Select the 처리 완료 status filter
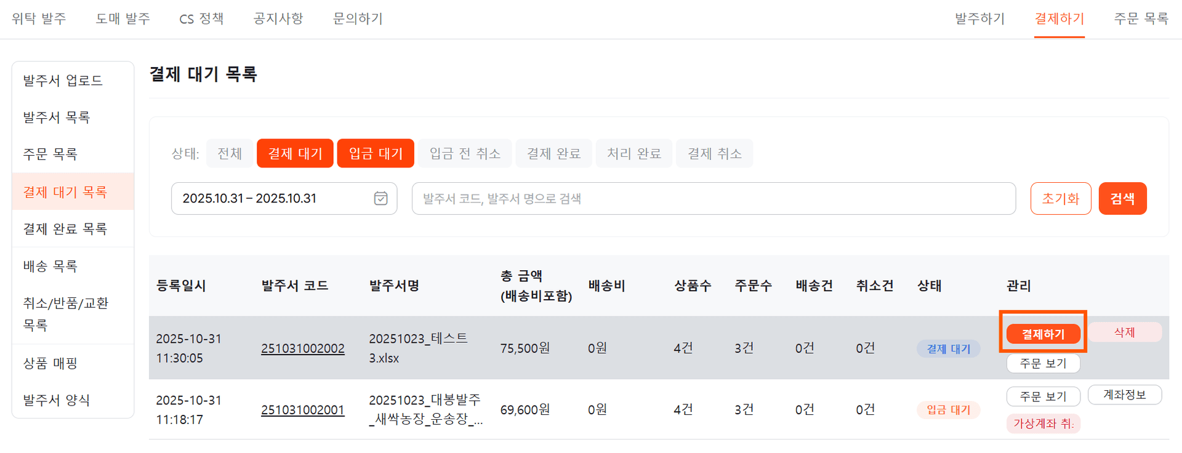The width and height of the screenshot is (1182, 453). [x=634, y=153]
